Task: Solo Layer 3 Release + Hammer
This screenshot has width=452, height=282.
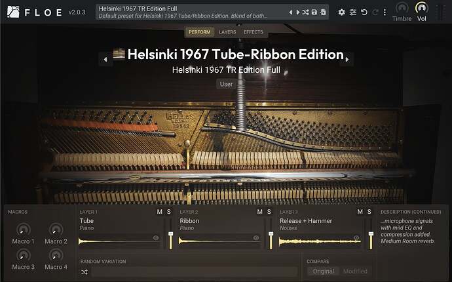Action: [x=369, y=212]
